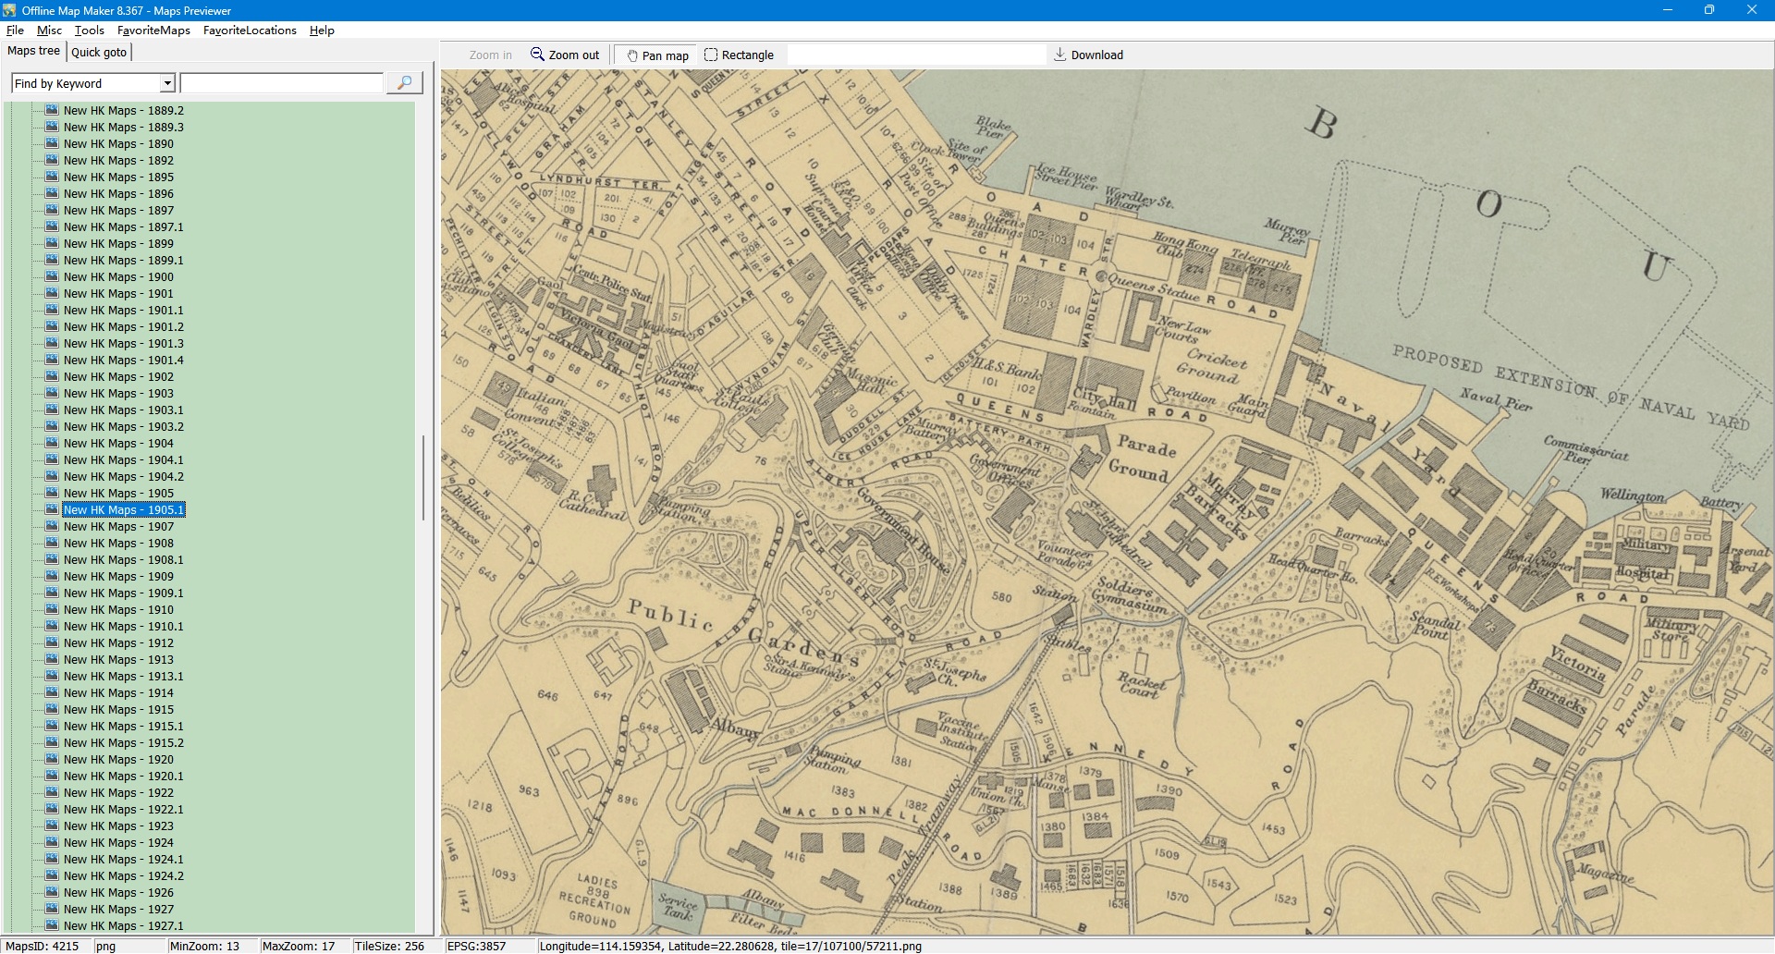Click the Zoom in button
Screen dimensions: 1775x954
pos(490,55)
